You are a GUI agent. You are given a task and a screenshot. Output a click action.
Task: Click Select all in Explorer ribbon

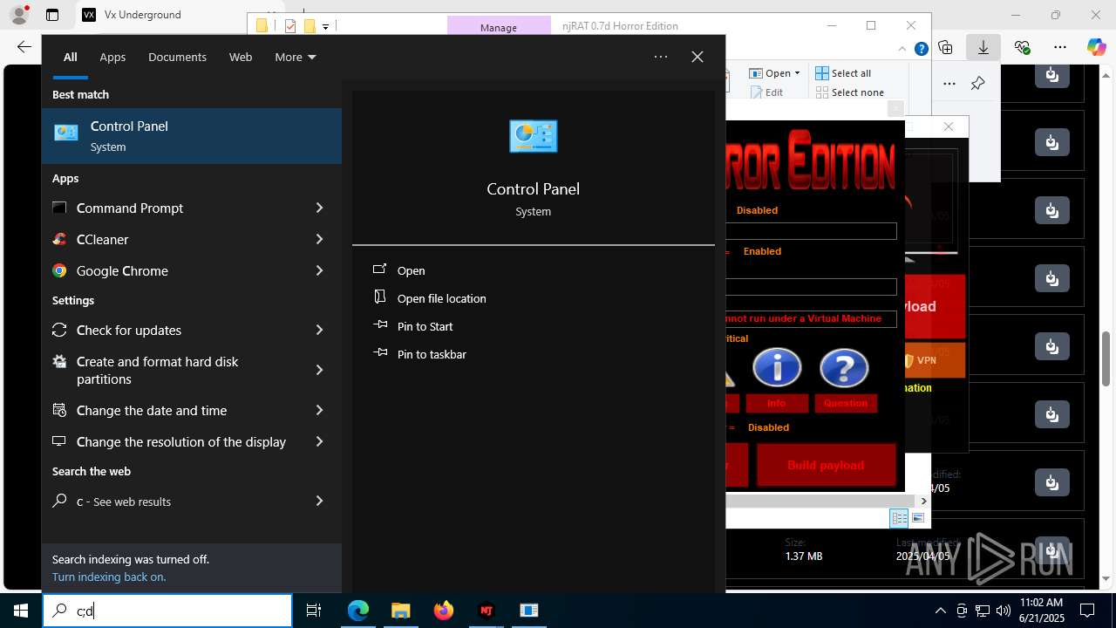(x=843, y=73)
